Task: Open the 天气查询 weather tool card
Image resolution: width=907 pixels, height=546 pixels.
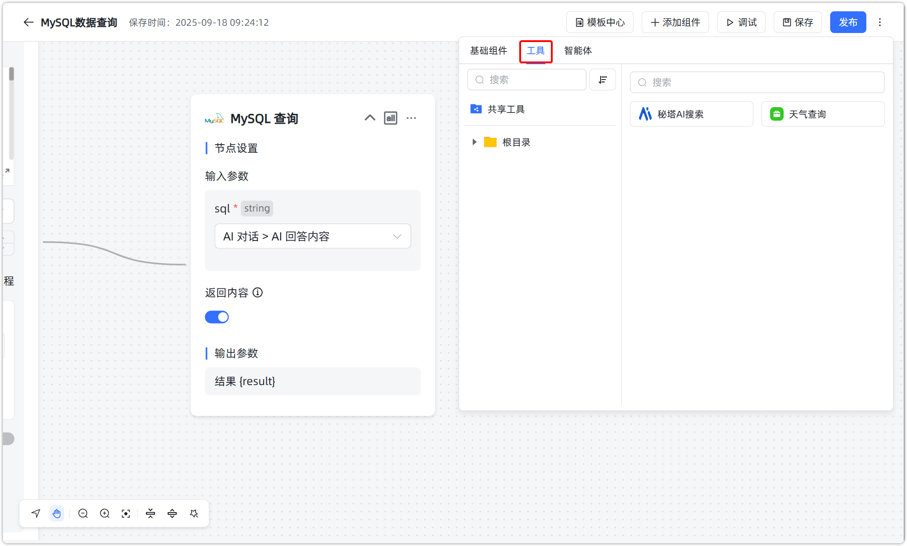Action: tap(822, 114)
